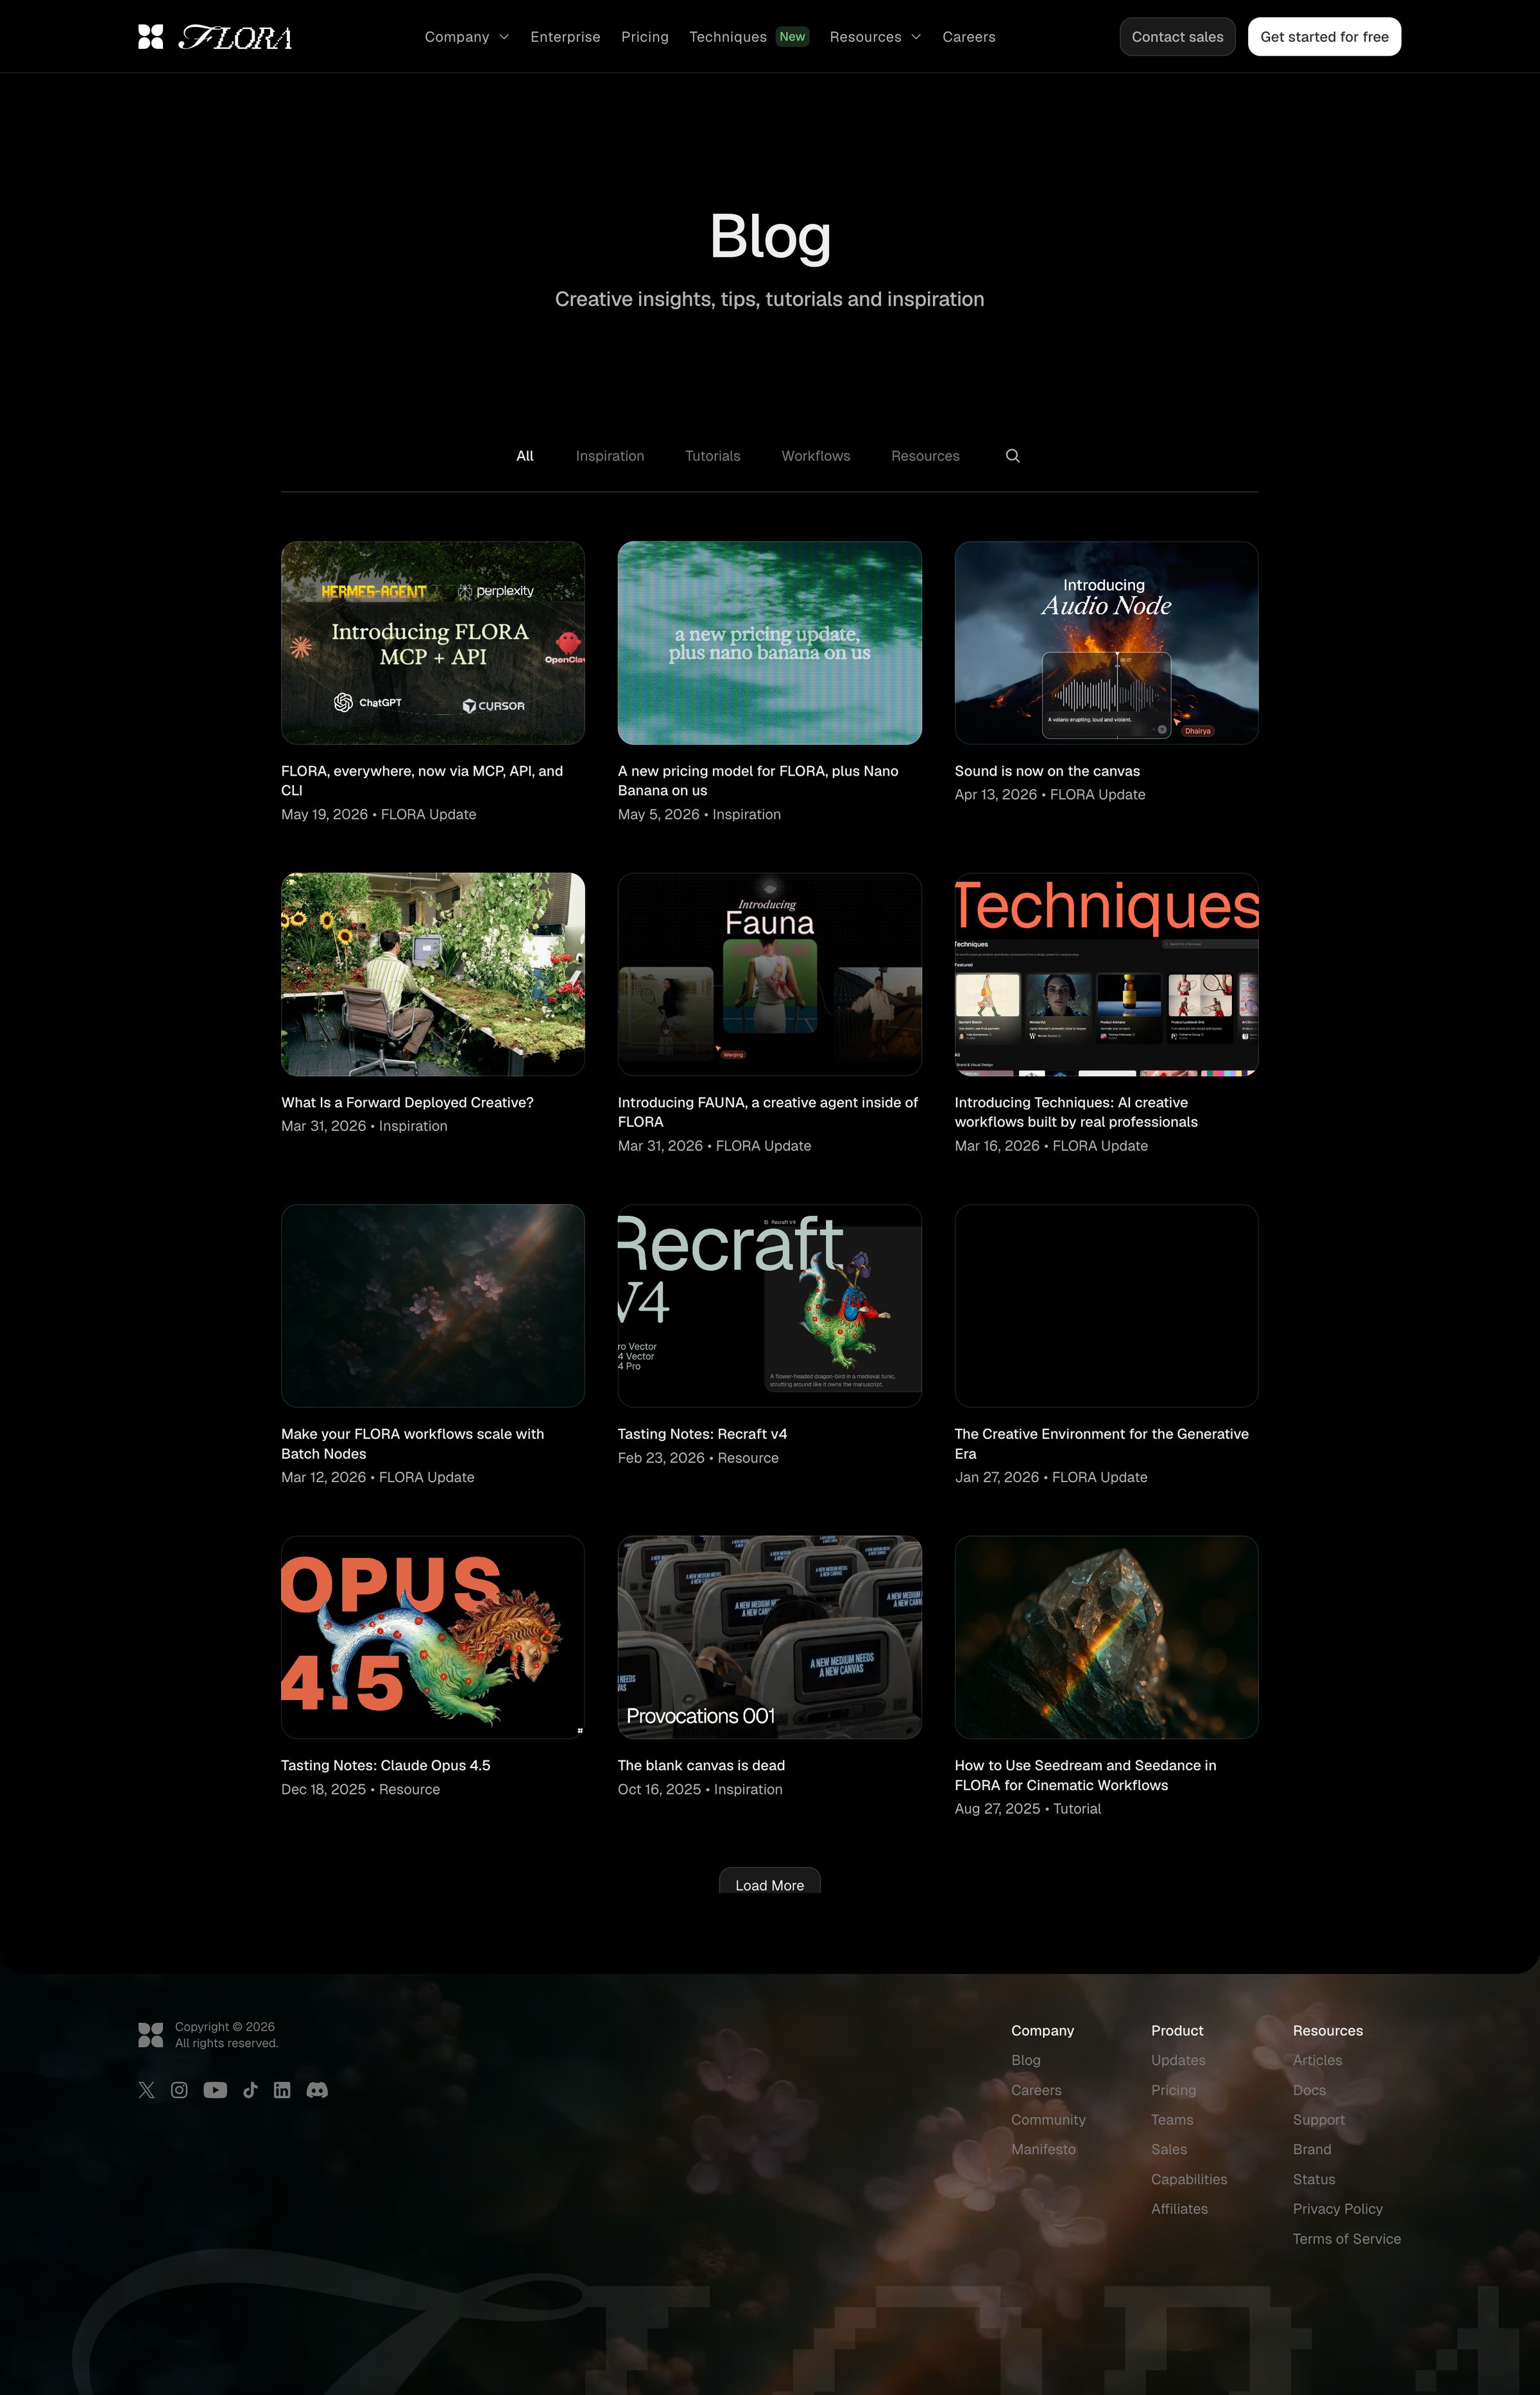The image size is (1540, 2395).
Task: Open Pricing from the top navigation
Action: (x=645, y=37)
